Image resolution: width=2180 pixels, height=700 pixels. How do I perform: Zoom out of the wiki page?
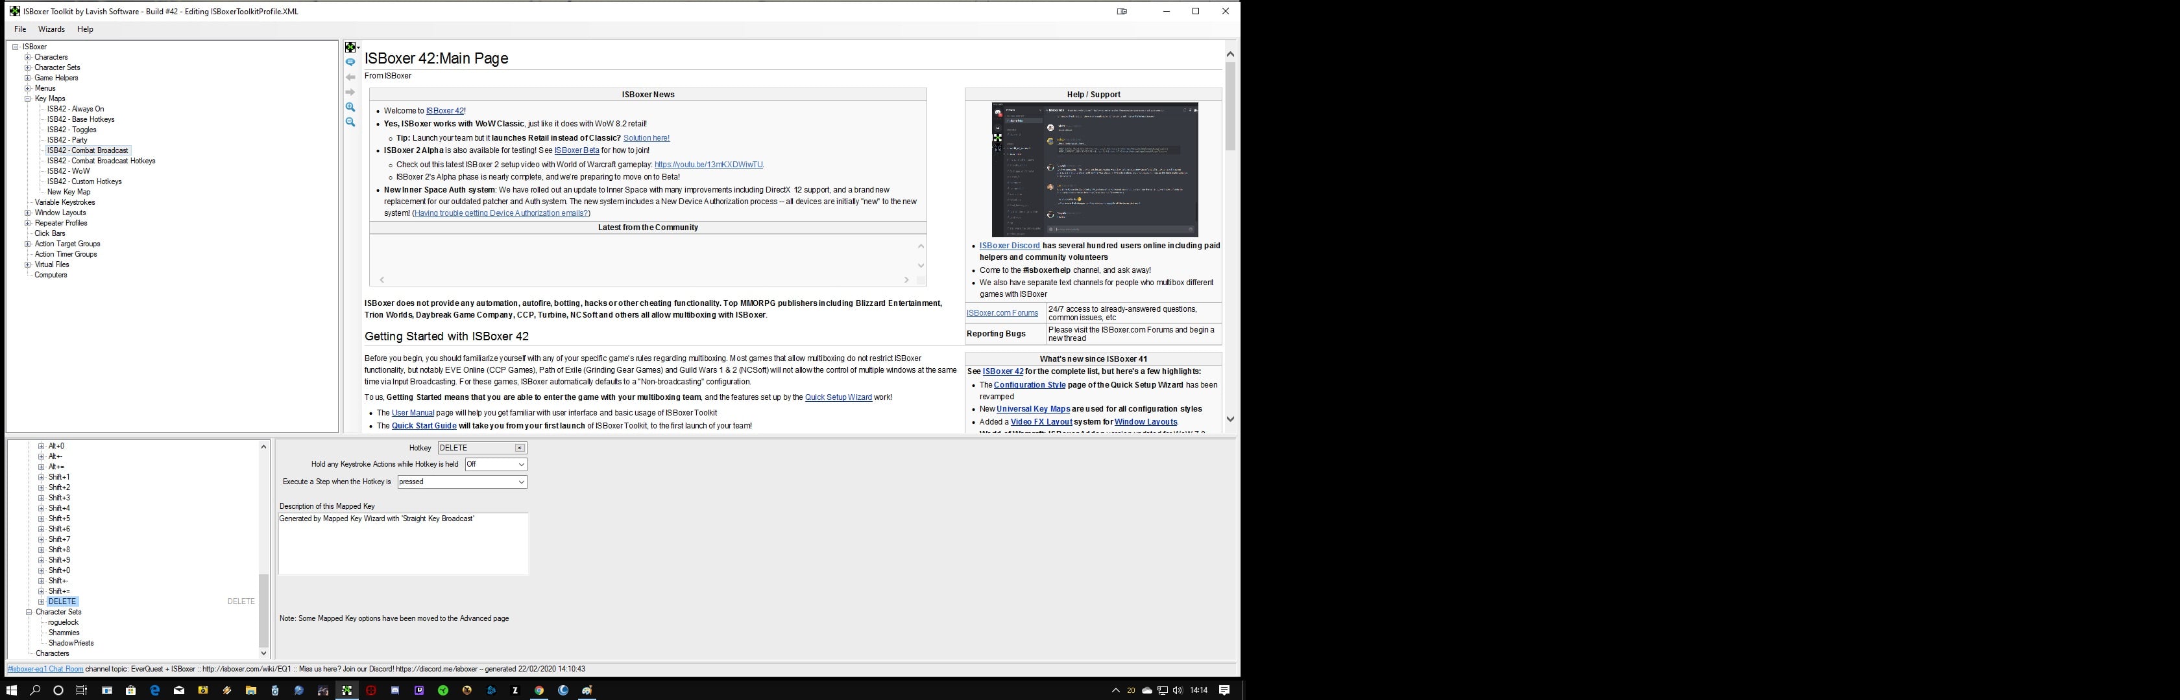pos(350,122)
